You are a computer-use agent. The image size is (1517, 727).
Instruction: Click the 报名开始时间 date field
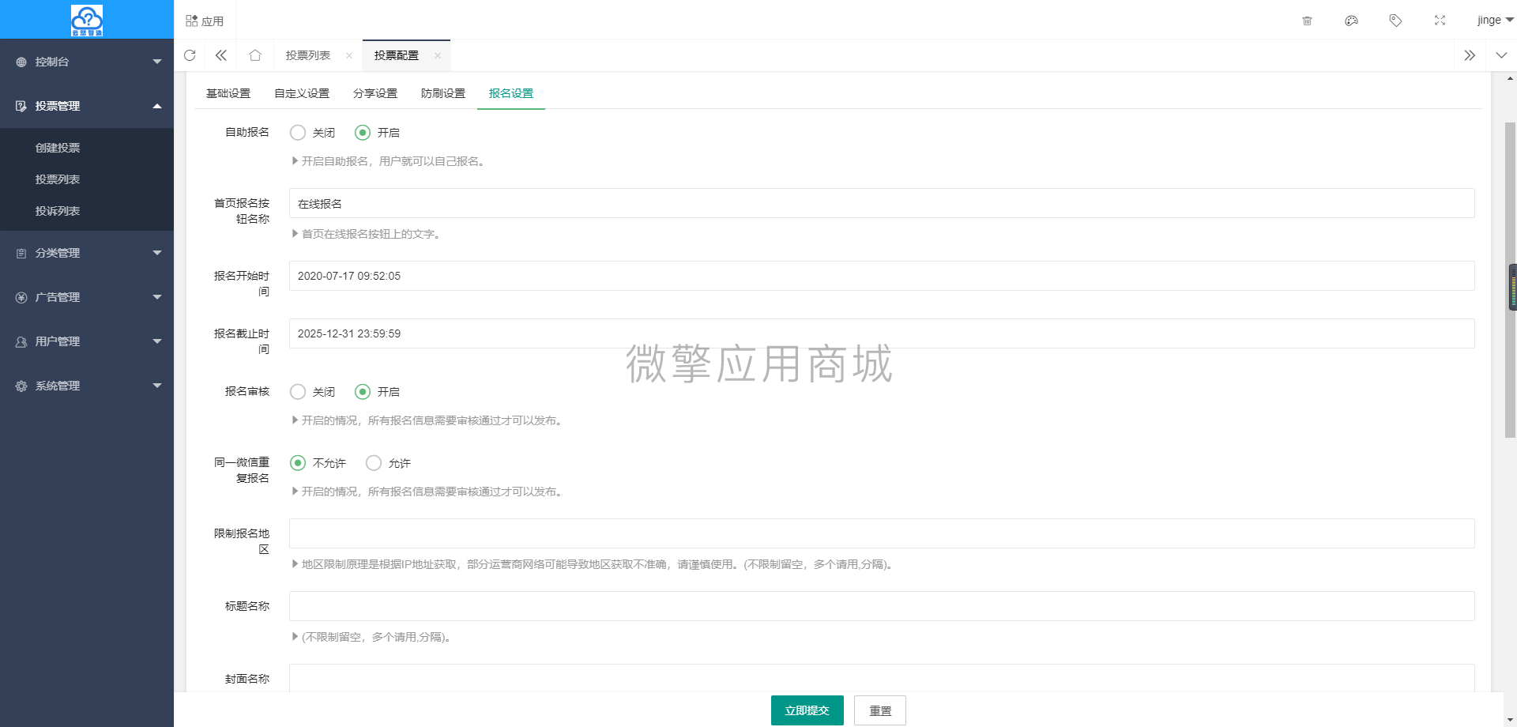(x=882, y=276)
